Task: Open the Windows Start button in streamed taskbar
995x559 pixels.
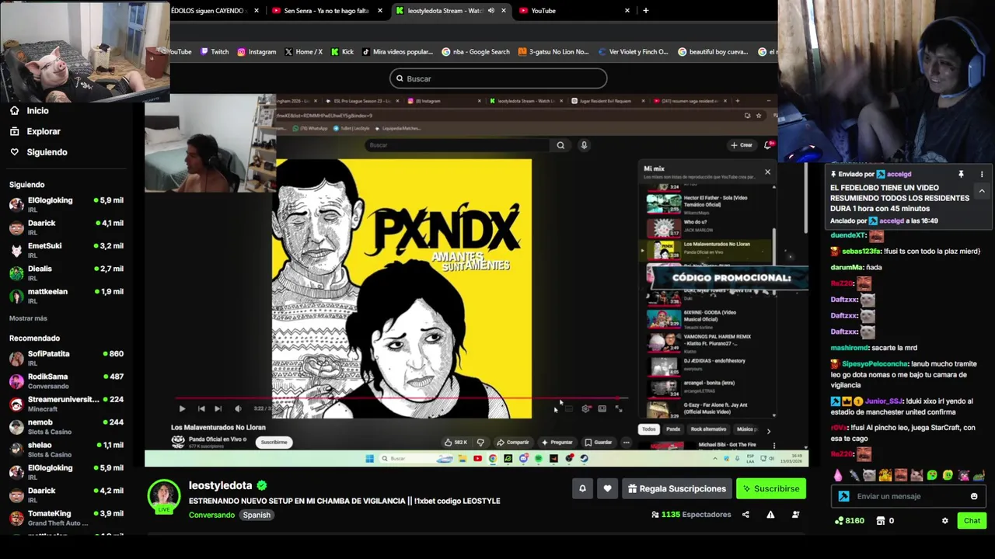Action: click(x=369, y=459)
